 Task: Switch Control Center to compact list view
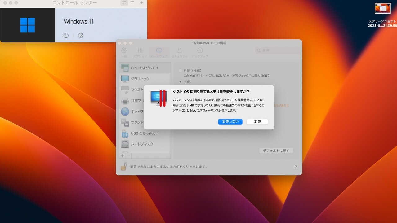click(x=132, y=3)
